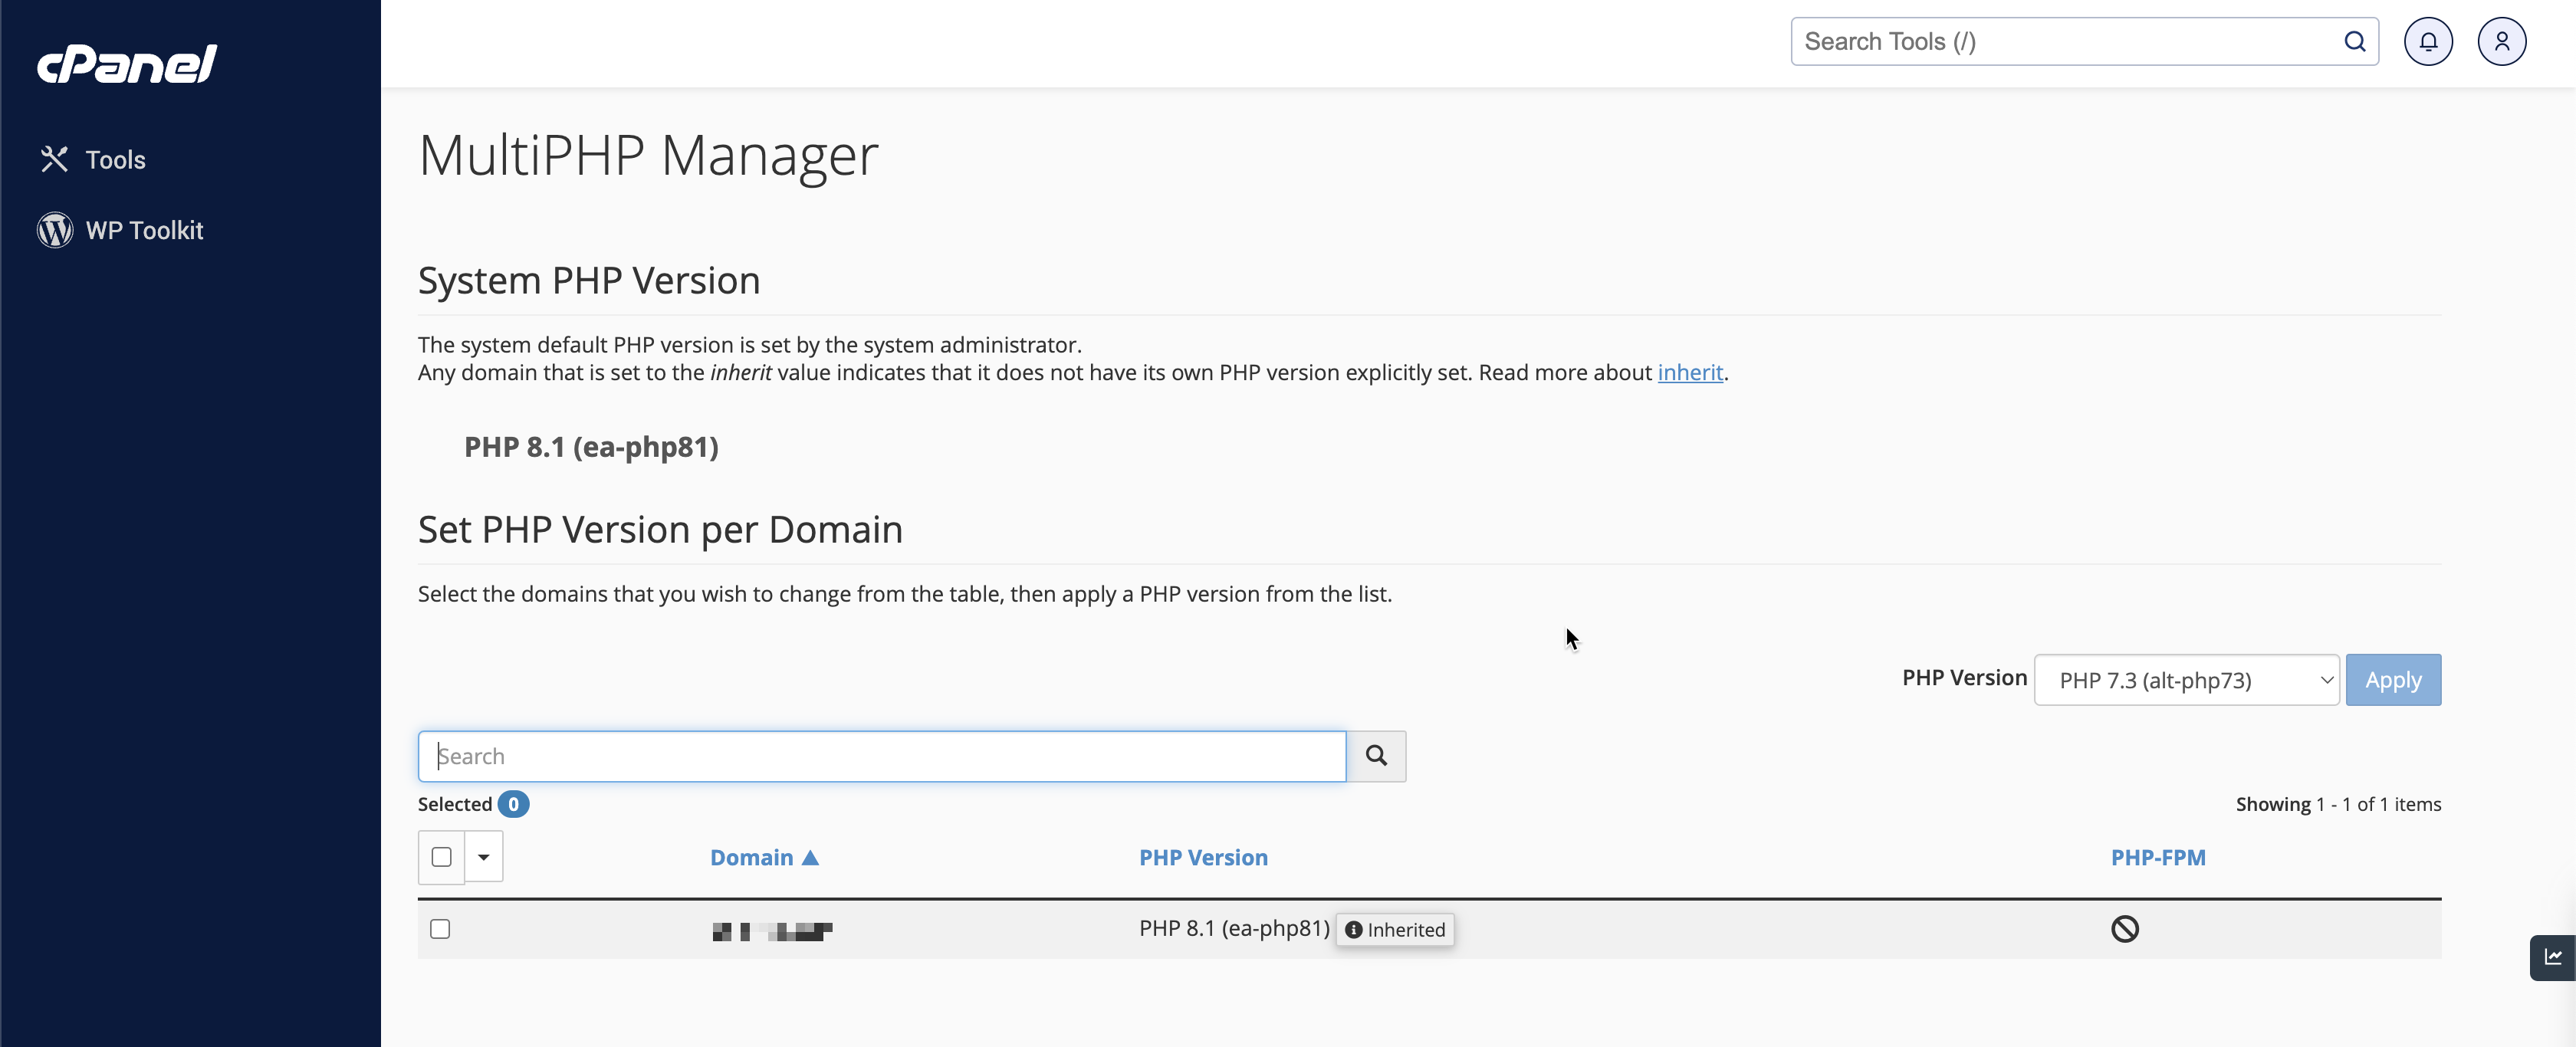Tick the checkbox for the listed domain

pos(440,929)
